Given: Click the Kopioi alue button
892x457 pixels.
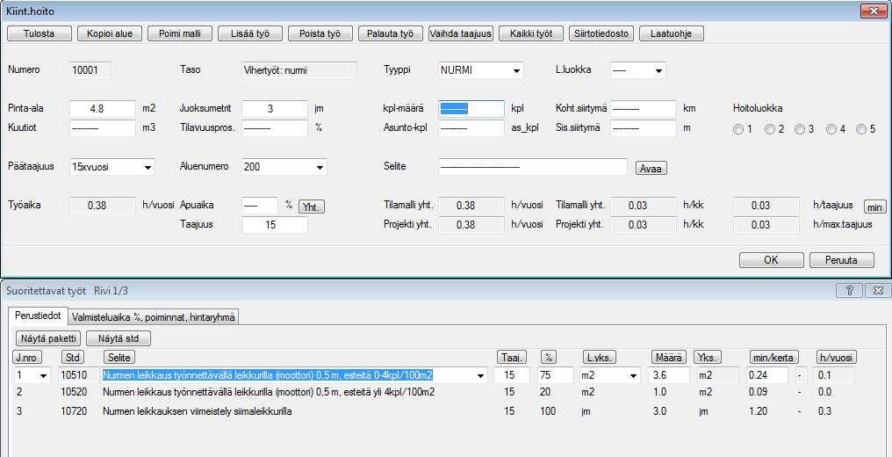Looking at the screenshot, I should [x=110, y=33].
